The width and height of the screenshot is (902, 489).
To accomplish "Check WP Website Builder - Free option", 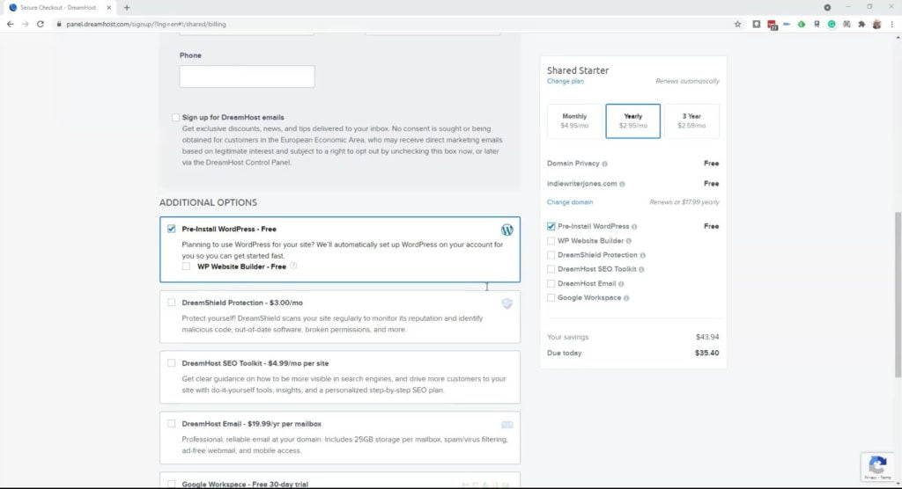I will [186, 266].
